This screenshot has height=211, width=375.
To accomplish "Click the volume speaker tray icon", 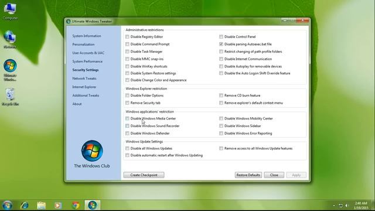I will 347,206.
